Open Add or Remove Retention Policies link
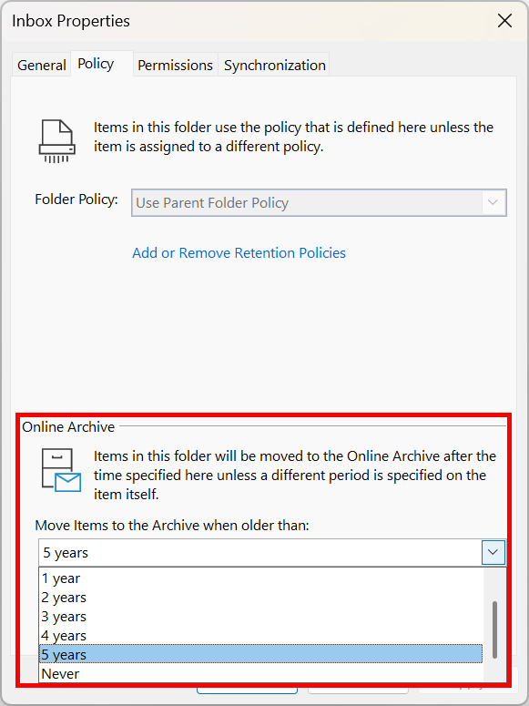Viewport: 529px width, 706px height. coord(239,253)
